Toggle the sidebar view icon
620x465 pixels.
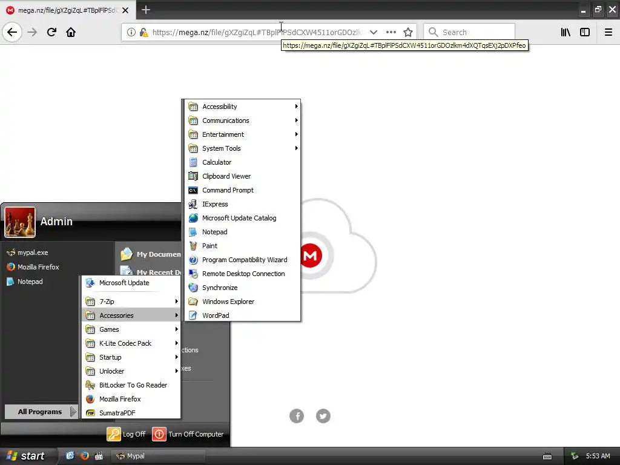(x=585, y=32)
